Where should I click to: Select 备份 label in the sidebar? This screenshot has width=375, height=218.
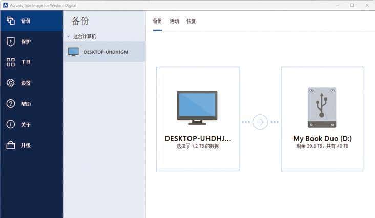26,21
